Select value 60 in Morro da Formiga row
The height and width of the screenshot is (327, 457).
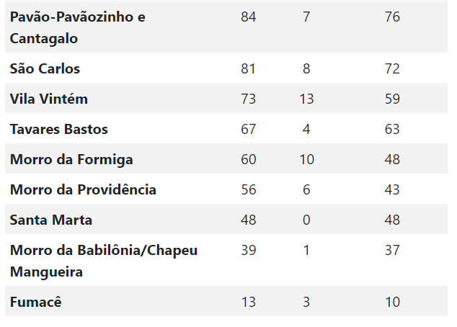[248, 159]
